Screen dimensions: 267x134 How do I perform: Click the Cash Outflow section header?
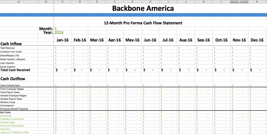(13, 79)
